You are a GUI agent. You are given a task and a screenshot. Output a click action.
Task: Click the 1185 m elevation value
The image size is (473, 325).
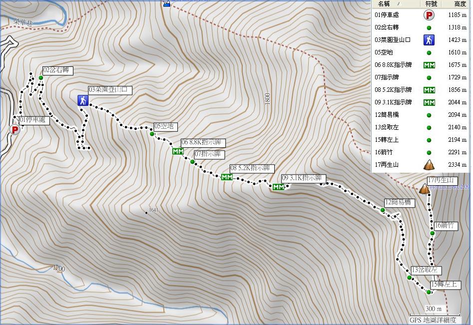[458, 15]
